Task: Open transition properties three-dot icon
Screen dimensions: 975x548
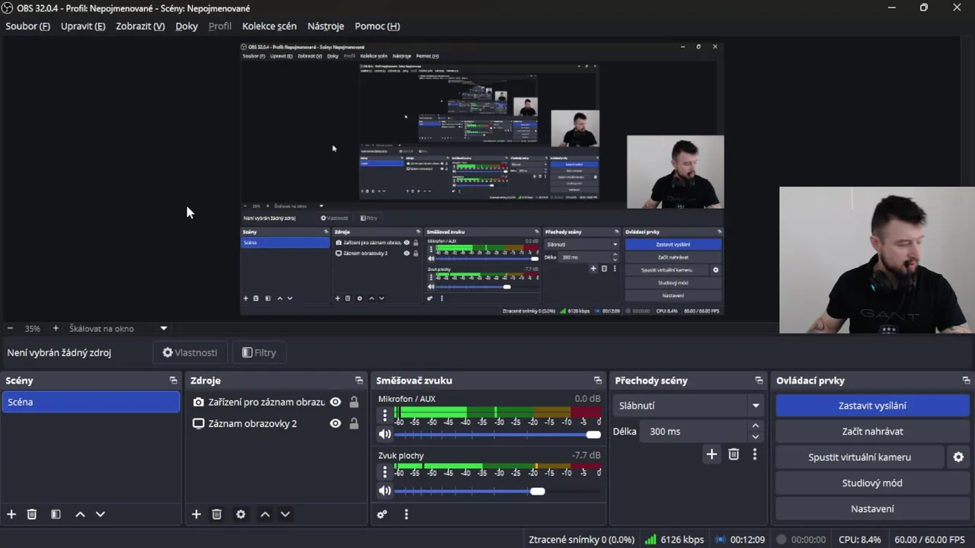Action: [755, 454]
